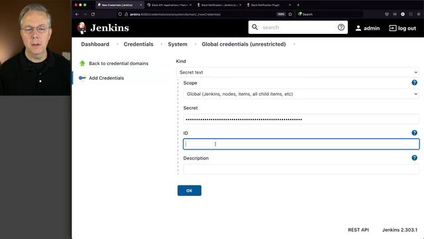
Task: Switch to the Slack Notification Plugin tab
Action: click(269, 5)
